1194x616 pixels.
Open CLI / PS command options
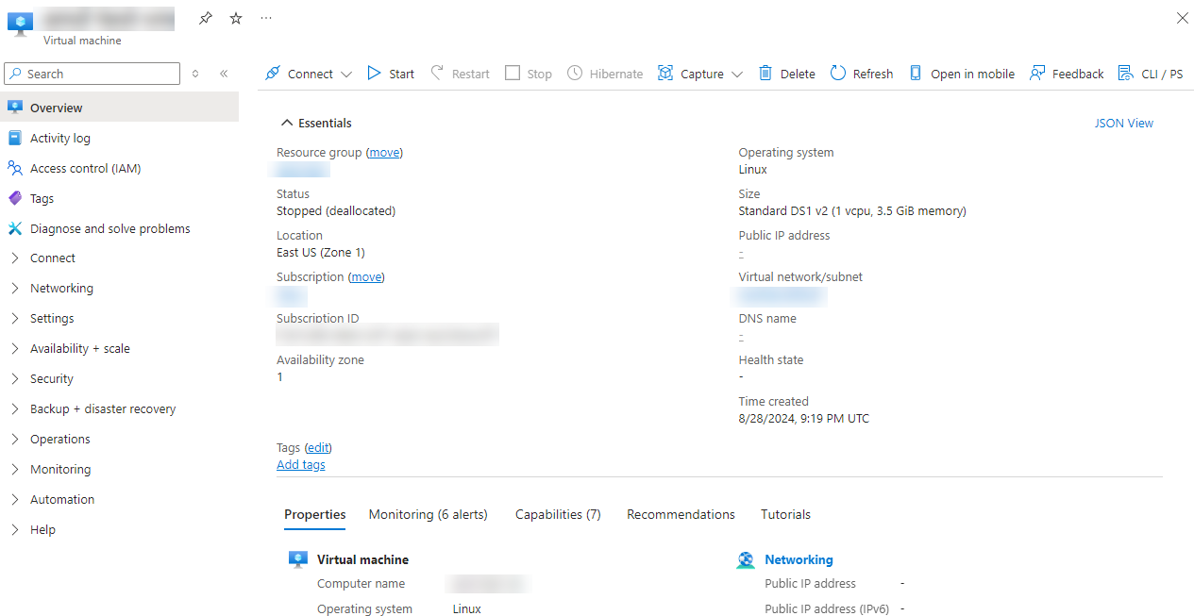click(1151, 74)
